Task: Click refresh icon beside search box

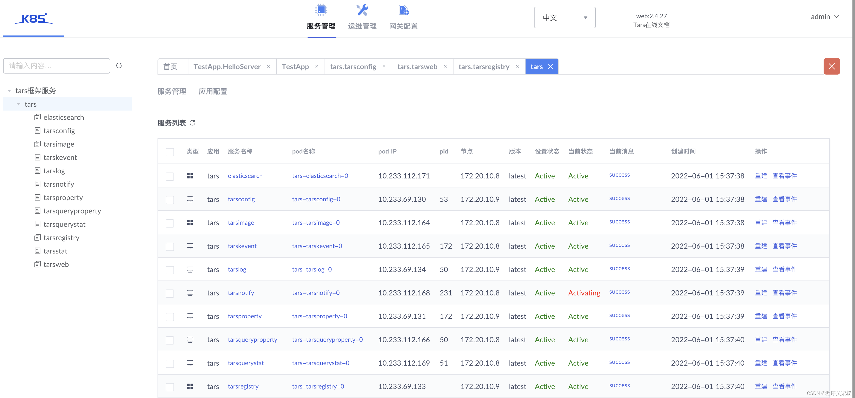Action: [x=119, y=66]
